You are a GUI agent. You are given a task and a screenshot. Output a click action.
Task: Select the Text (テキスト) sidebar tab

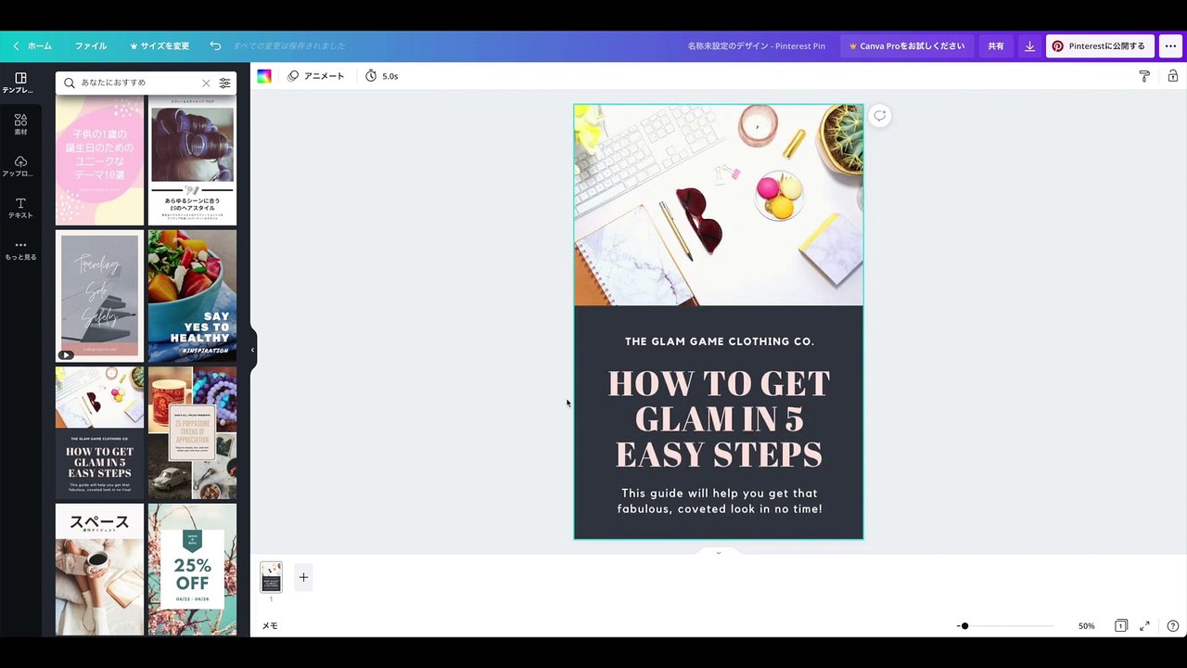(20, 209)
